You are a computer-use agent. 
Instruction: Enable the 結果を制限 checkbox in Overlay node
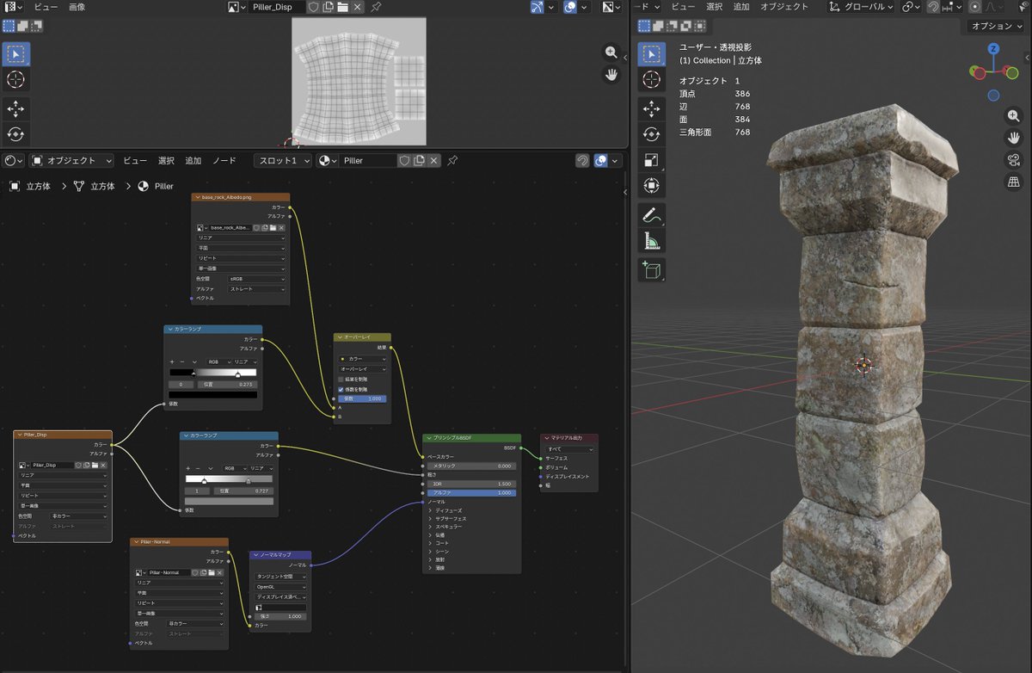pos(341,379)
